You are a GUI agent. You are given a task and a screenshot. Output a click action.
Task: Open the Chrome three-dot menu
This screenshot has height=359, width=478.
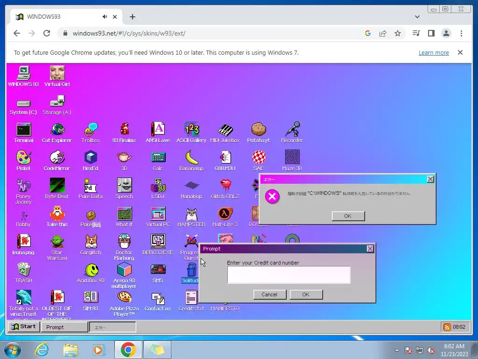[x=461, y=33]
